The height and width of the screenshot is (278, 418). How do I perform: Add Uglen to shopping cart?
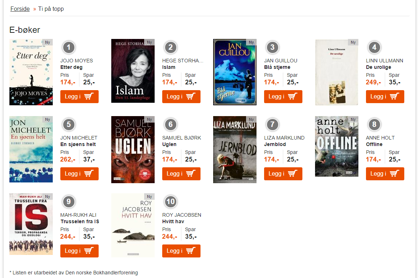[181, 174]
